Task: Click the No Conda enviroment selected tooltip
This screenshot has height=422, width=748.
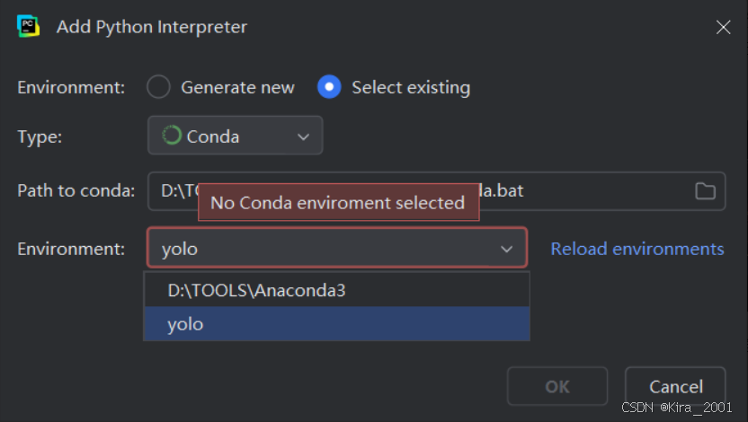Action: click(338, 202)
